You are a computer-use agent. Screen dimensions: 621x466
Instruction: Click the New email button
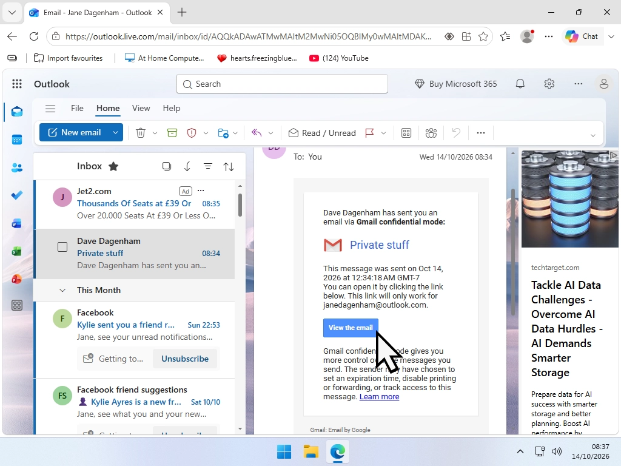pyautogui.click(x=74, y=132)
